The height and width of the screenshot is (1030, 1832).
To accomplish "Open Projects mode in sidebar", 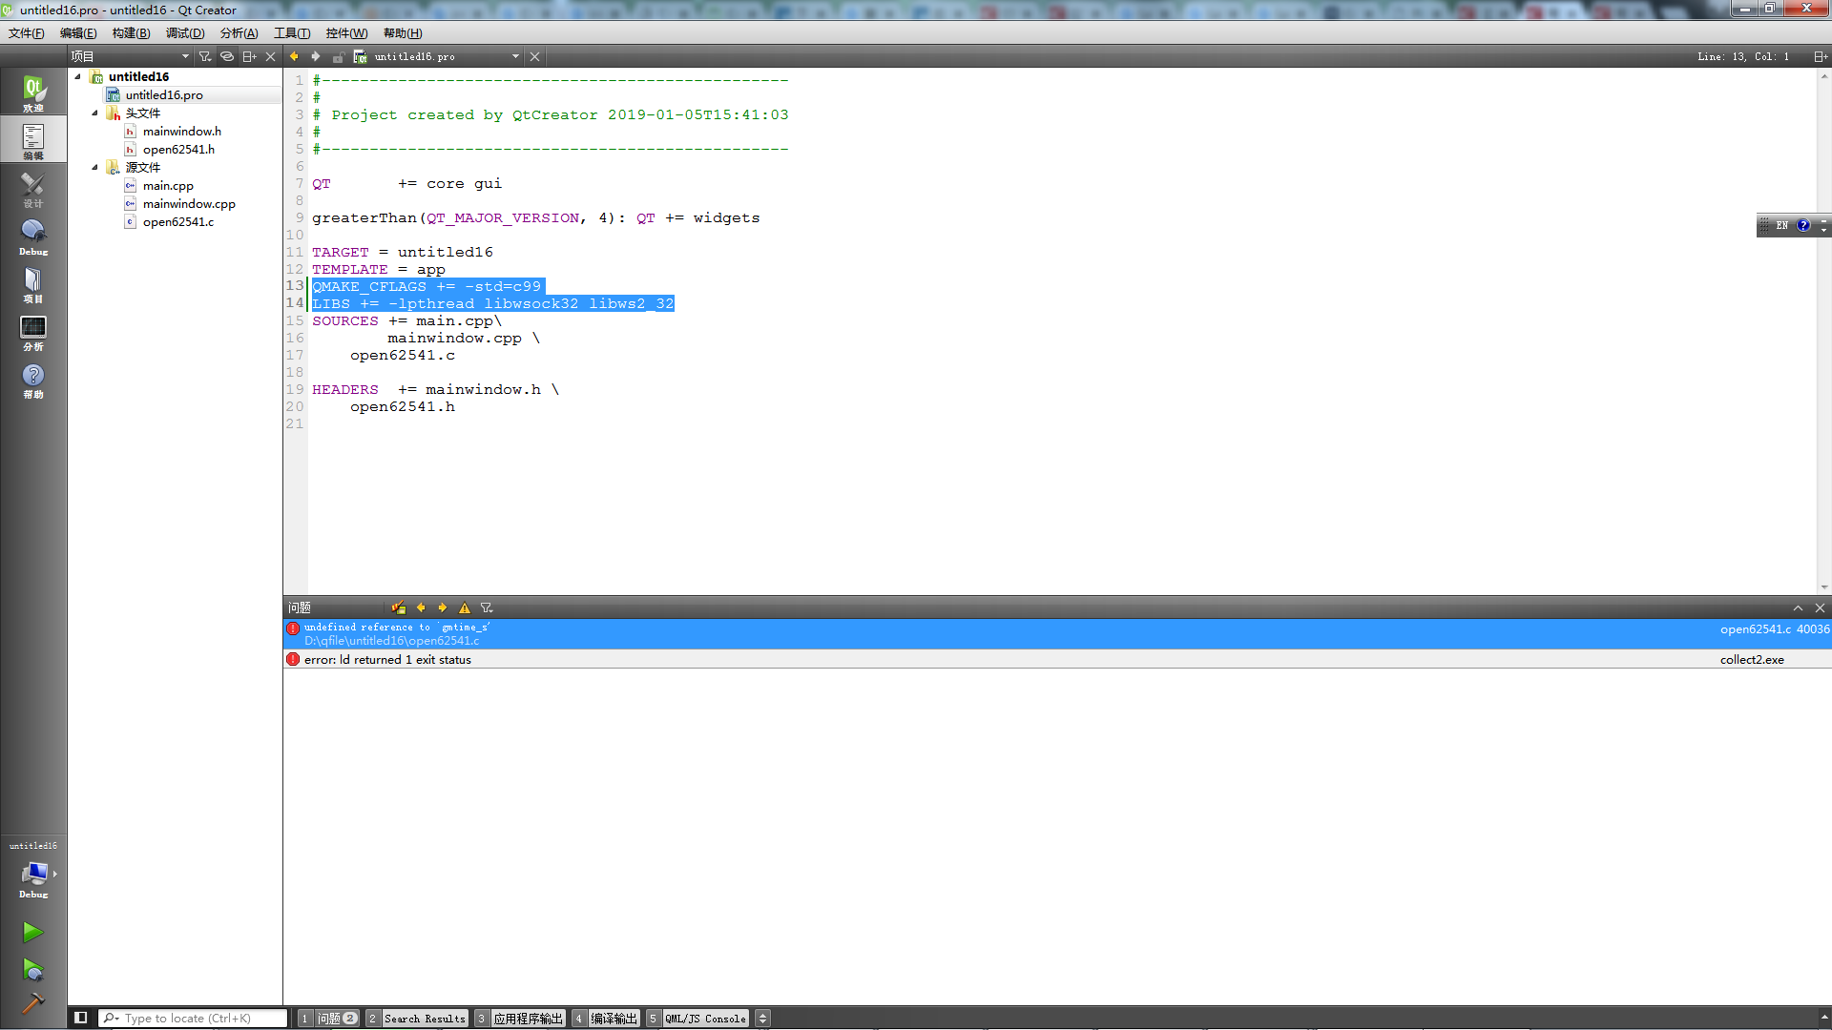I will (x=33, y=284).
